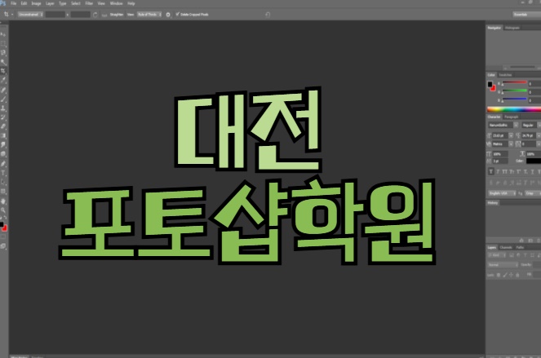The height and width of the screenshot is (358, 541).
Task: Toggle Underline in Character panel
Action: [532, 171]
